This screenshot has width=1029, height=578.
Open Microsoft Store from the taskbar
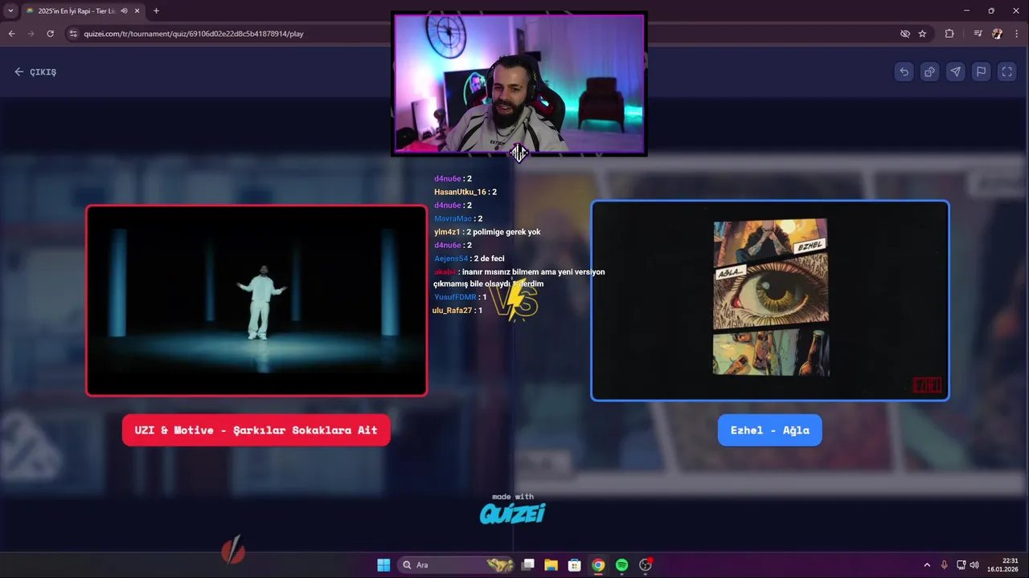(x=575, y=565)
